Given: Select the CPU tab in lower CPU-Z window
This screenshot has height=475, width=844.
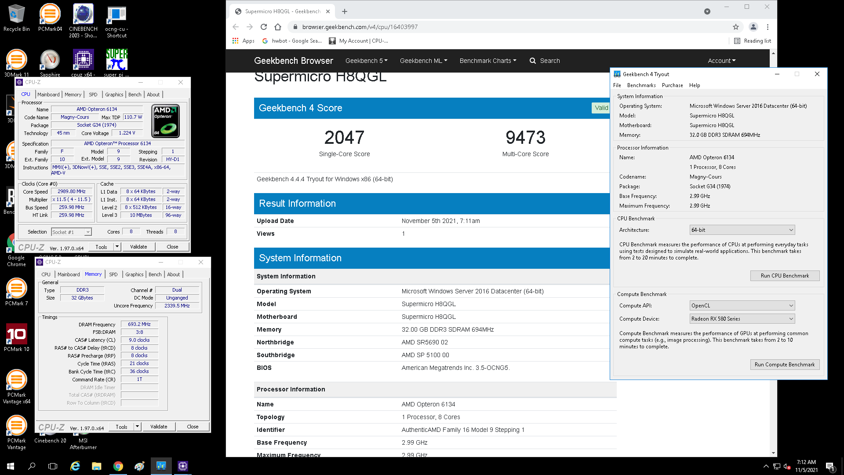Looking at the screenshot, I should [x=46, y=274].
